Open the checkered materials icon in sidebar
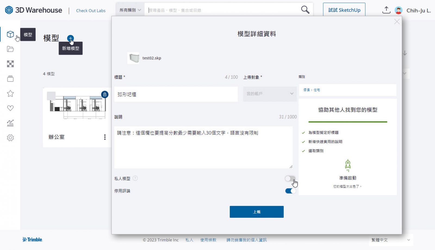Screen dimensions: 435x250 tap(10, 64)
